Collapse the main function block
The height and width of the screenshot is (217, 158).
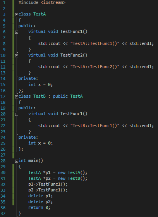pos(17,161)
